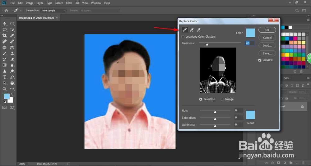311x166 pixels.
Task: Adjust the Fuzziness slider handle
Action: (207, 45)
